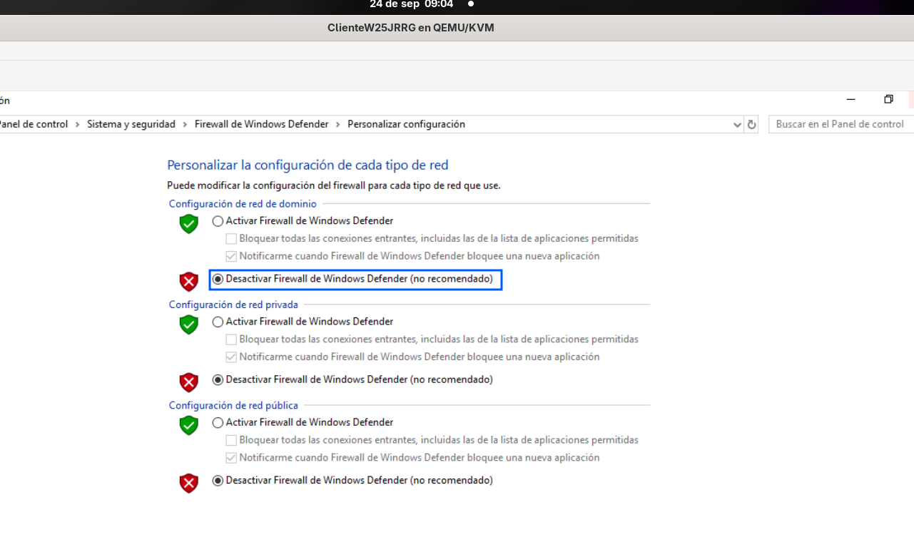
Task: Click the ClienteW25JRRG en QEMU/KVM title
Action: 411,28
